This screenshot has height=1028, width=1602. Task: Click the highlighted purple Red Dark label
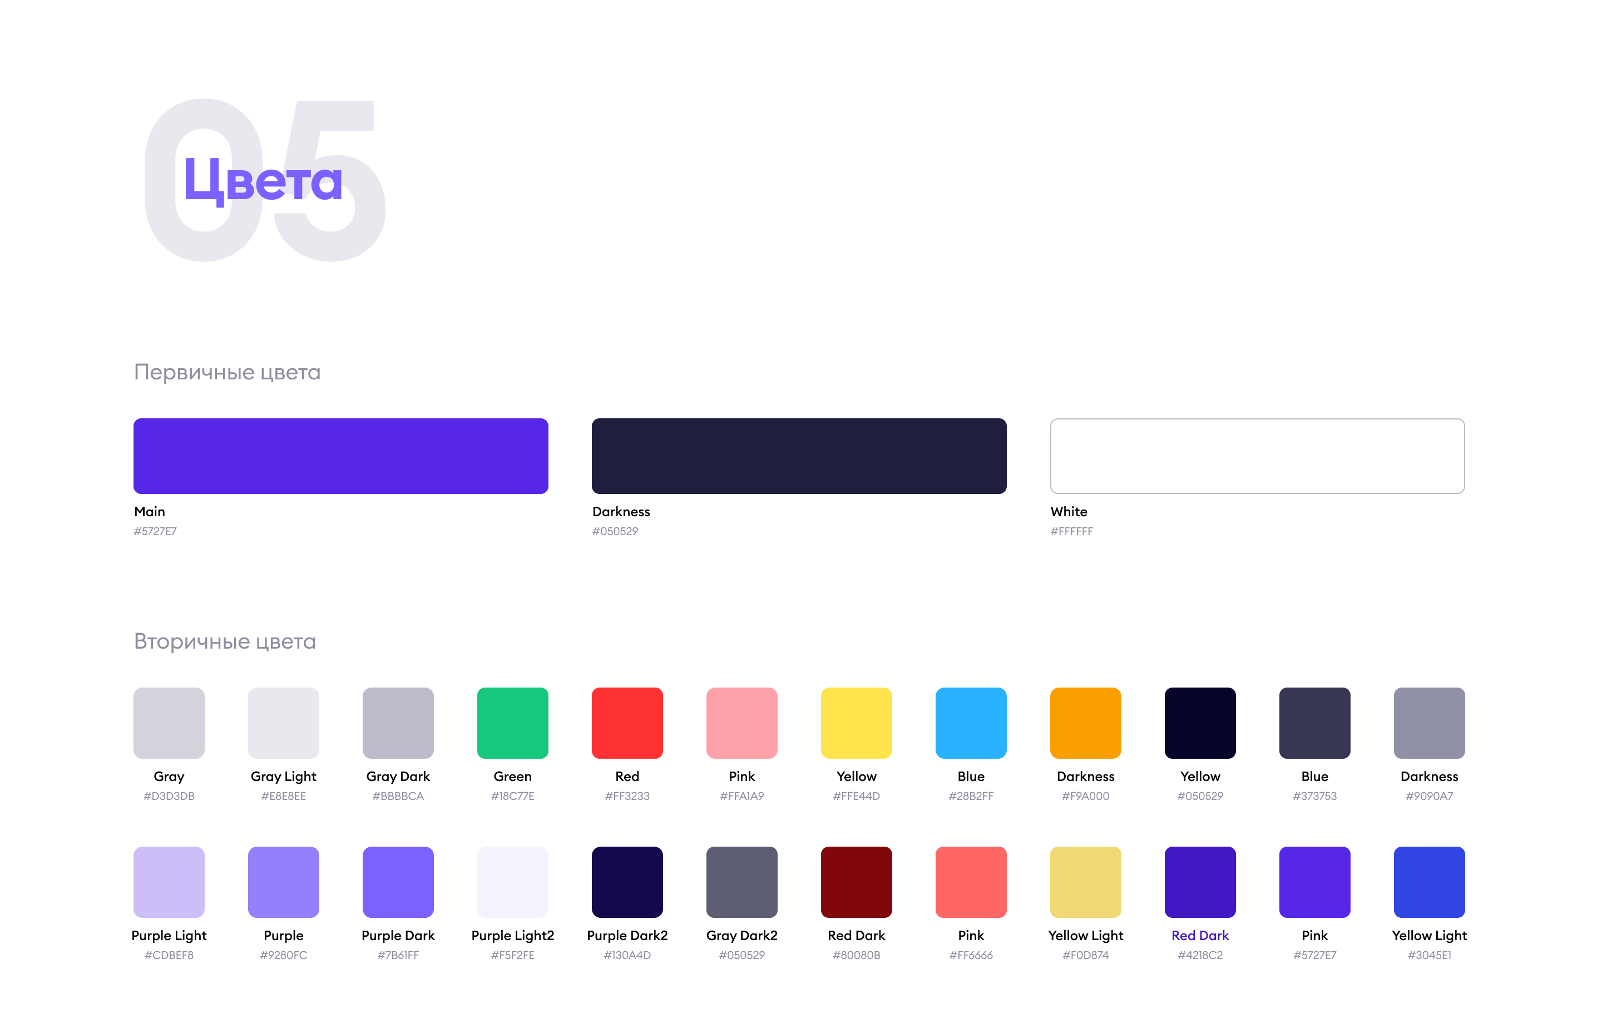(x=1199, y=935)
